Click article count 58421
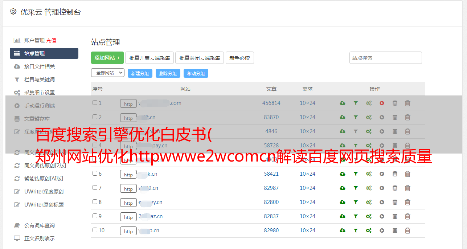467x249 pixels. pos(271,174)
